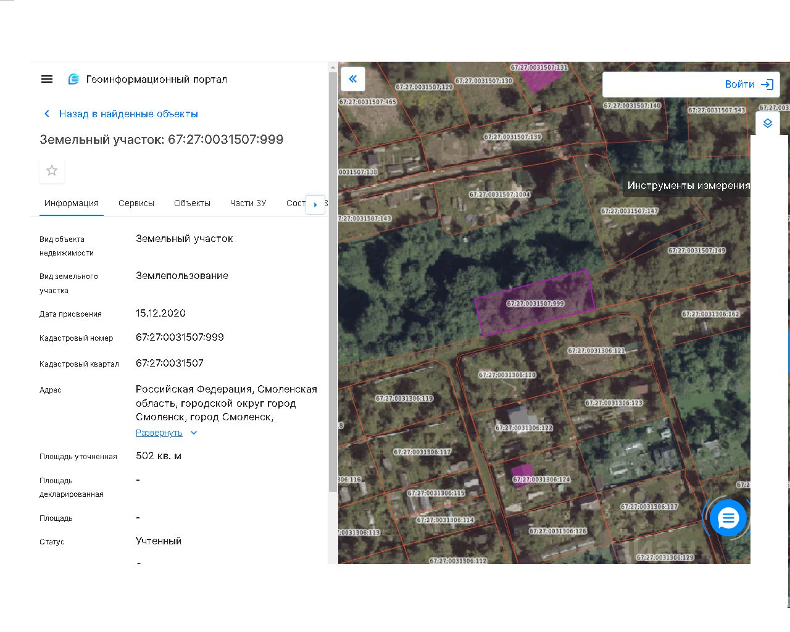Click map parcel label 67:27:0031306:162
The image size is (790, 632).
coord(710,314)
